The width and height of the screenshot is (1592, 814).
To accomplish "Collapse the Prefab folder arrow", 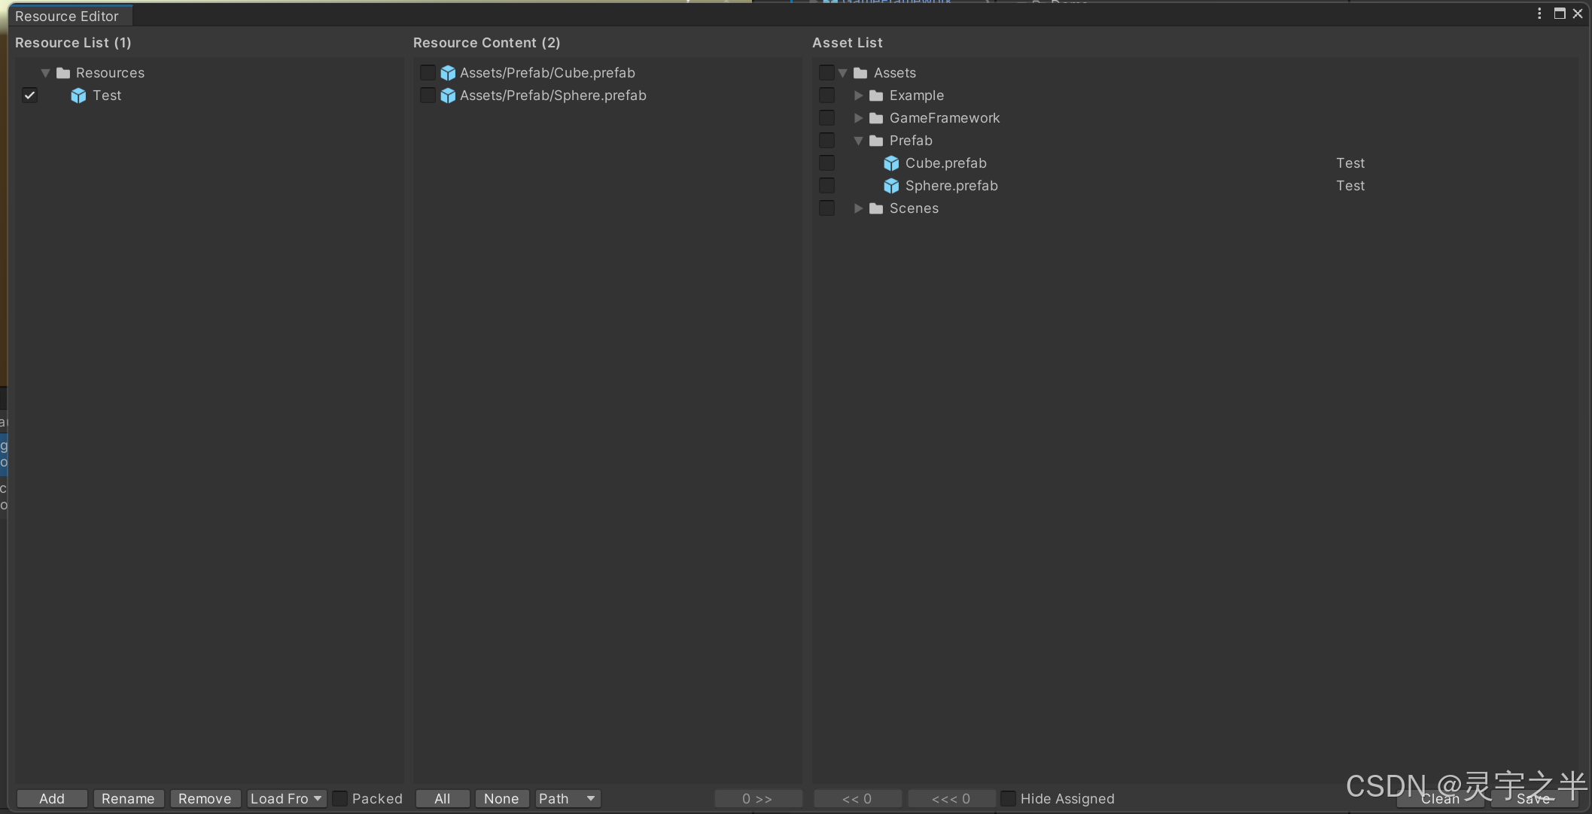I will (x=858, y=141).
